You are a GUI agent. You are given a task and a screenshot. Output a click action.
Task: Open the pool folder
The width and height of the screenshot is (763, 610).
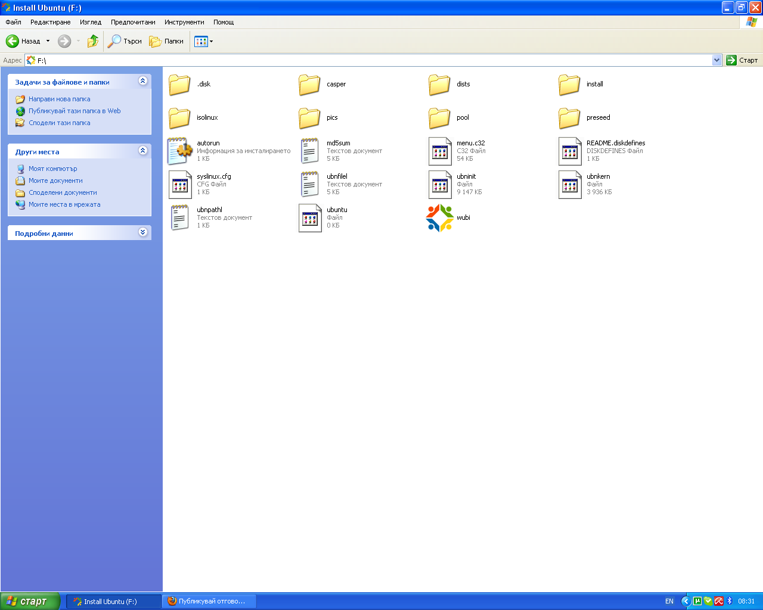click(x=449, y=118)
